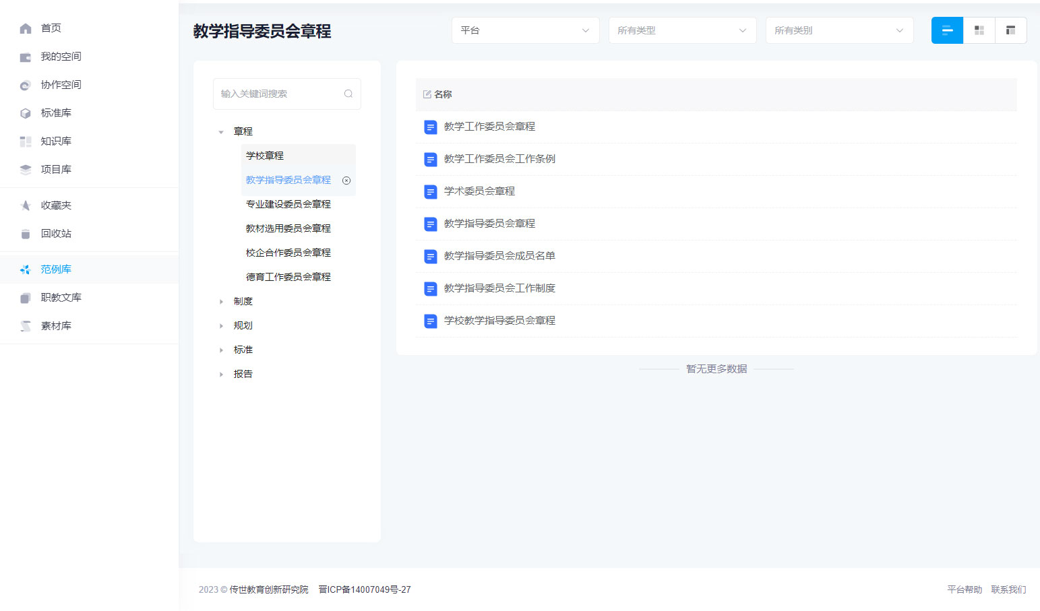Open the 联系我们 link in footer

[x=1008, y=589]
